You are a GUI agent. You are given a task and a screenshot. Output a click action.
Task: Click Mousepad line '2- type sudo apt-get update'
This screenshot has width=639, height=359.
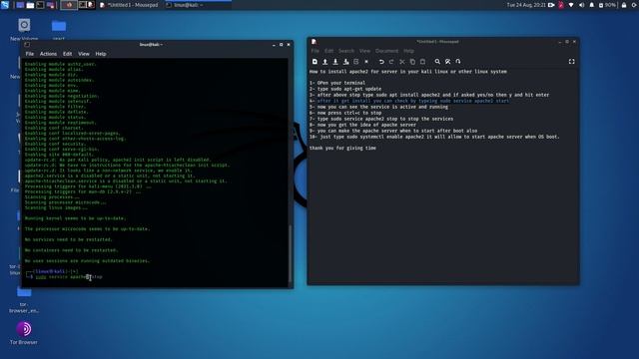[345, 89]
